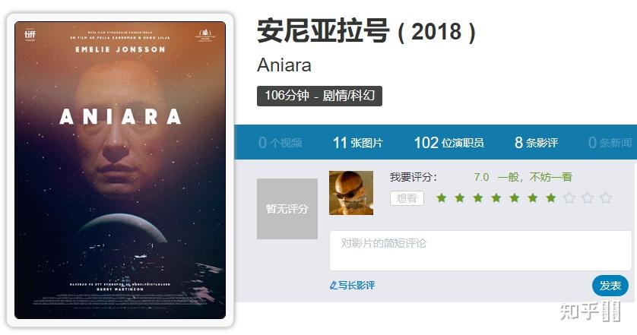This screenshot has width=637, height=335.
Task: Open the 0 条新闻 news tab
Action: tap(610, 143)
